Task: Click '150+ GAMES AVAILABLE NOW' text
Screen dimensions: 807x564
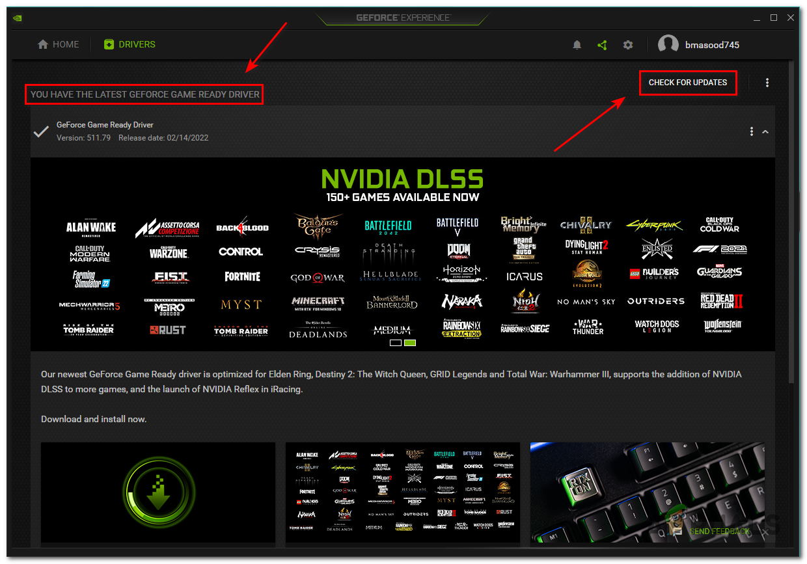Action: click(403, 197)
